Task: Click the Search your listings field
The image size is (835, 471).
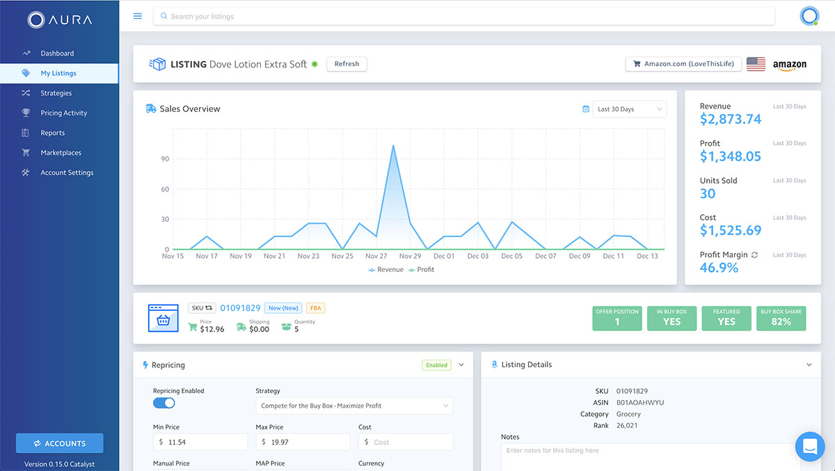Action: 464,16
